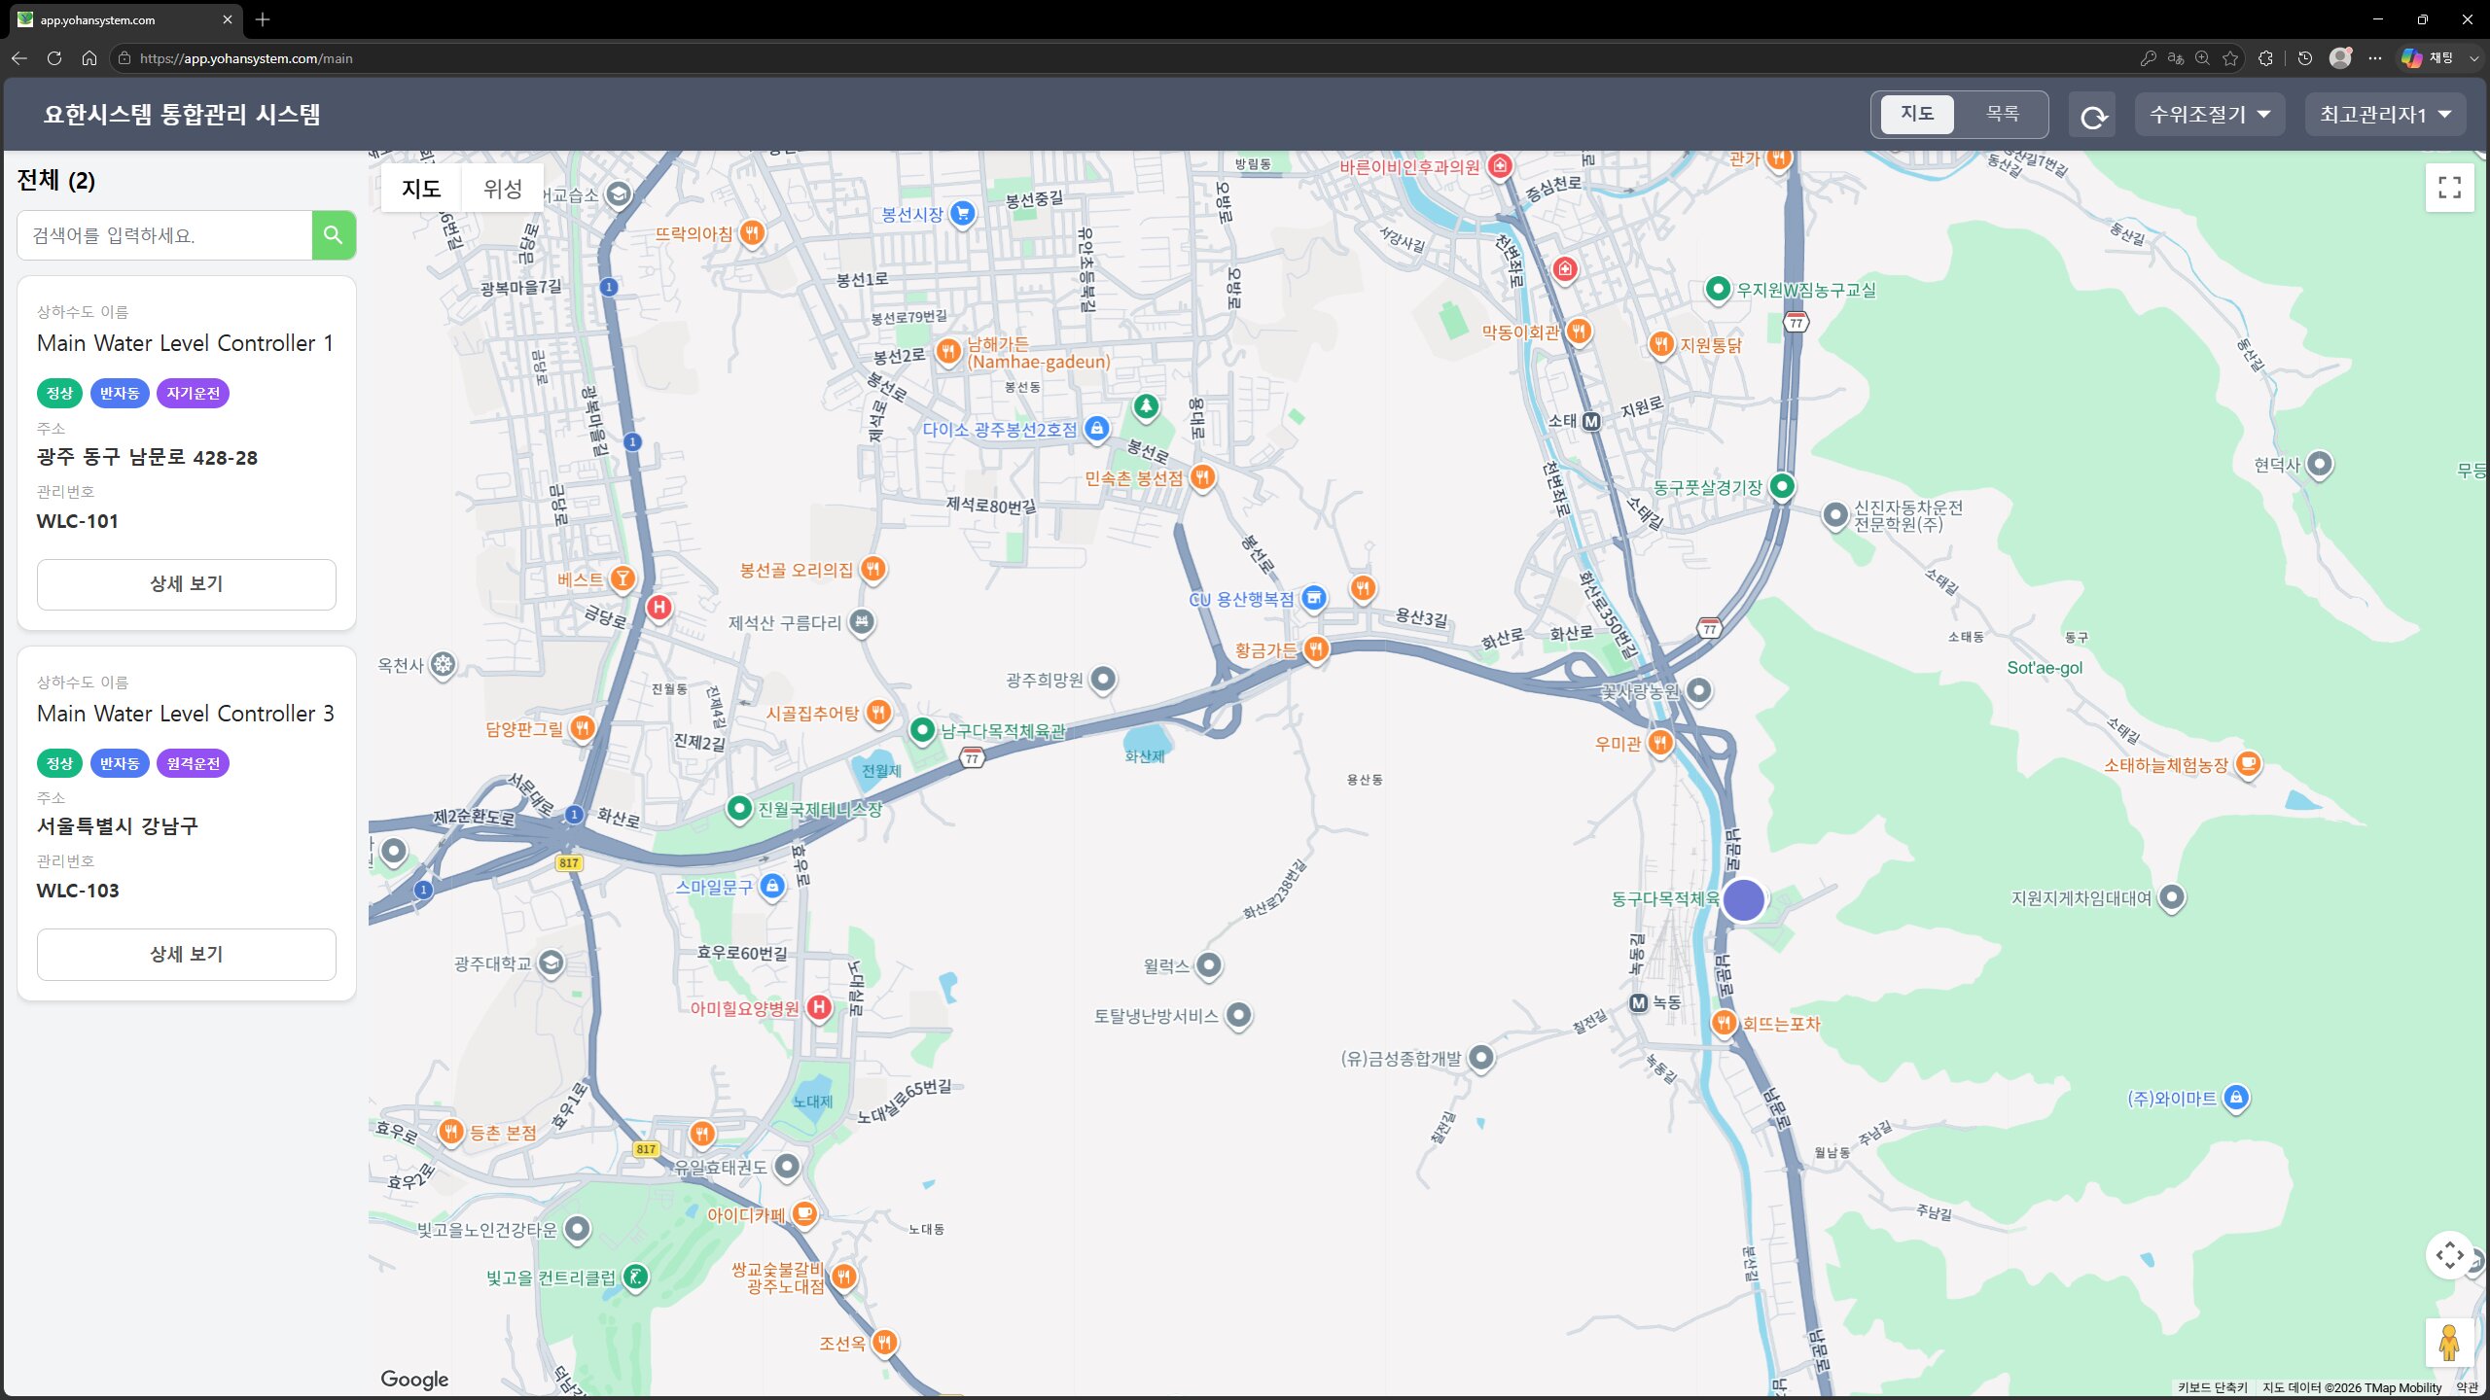Select the 지도 map type tab
Screen dimensions: 2490x1400
[421, 189]
